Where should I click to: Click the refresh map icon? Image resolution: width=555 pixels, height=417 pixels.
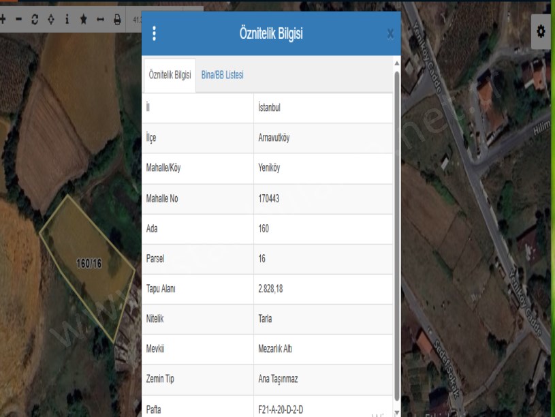tap(35, 19)
